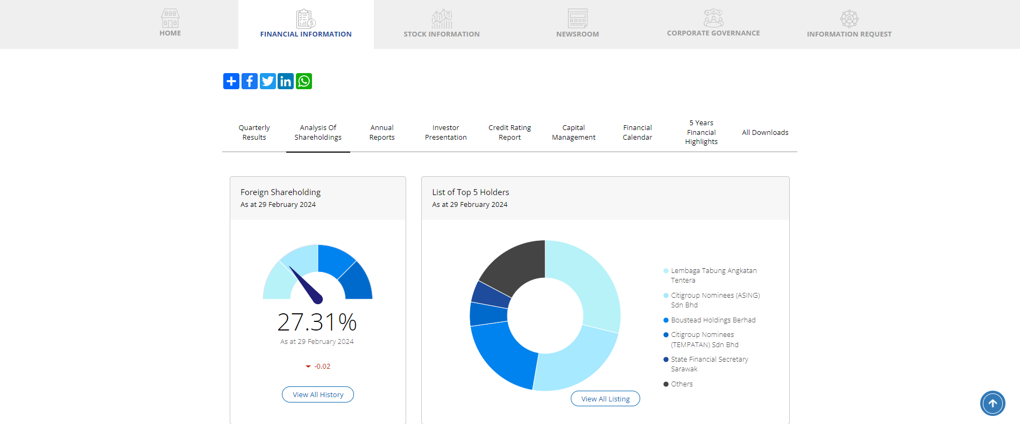Screen dimensions: 1020x424
Task: Switch to Investor Presentation tab
Action: (x=446, y=132)
